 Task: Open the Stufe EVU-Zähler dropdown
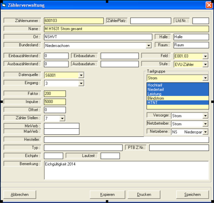click(205, 65)
